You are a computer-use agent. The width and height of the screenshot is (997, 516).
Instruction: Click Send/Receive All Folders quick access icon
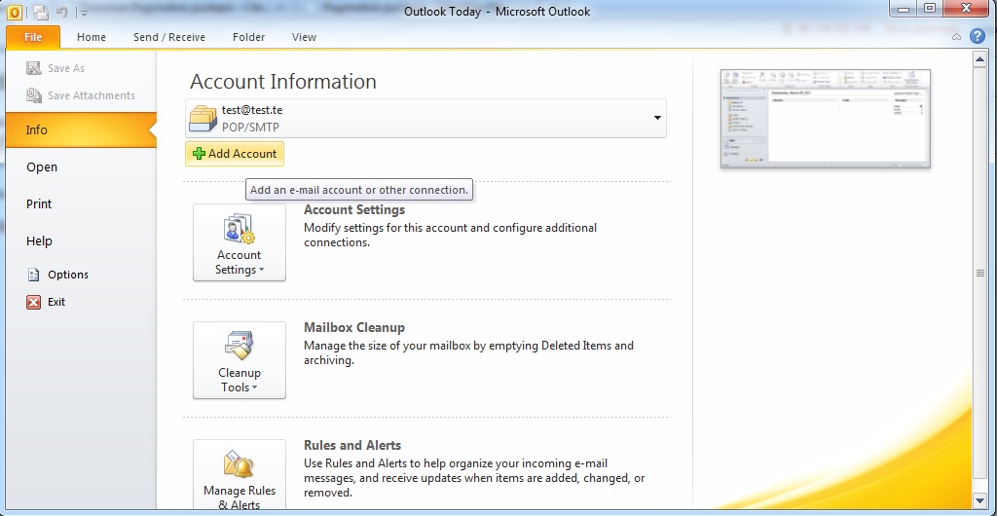[41, 12]
